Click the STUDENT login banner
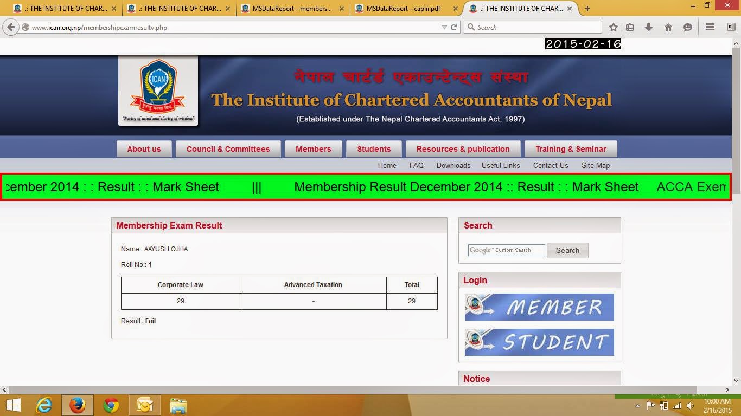 point(539,342)
